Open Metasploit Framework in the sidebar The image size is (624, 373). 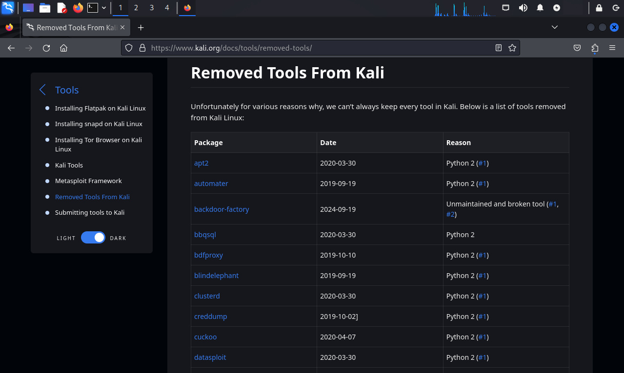(x=88, y=181)
